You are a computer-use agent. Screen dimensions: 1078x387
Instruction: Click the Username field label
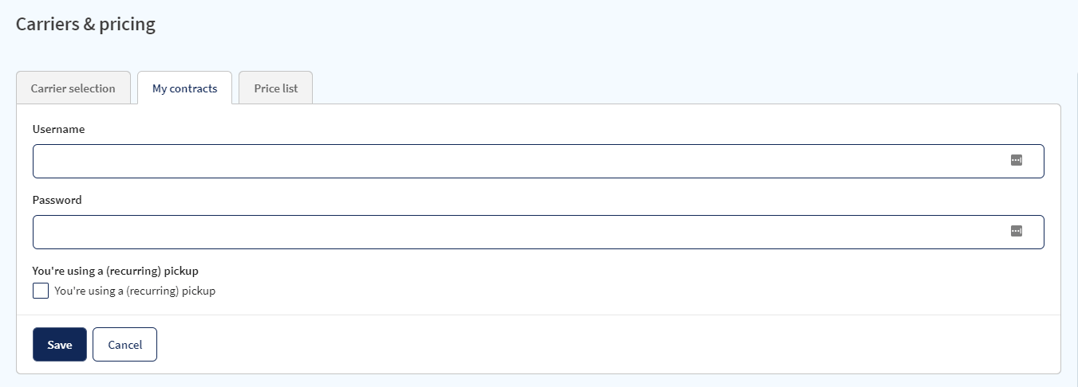pos(58,129)
